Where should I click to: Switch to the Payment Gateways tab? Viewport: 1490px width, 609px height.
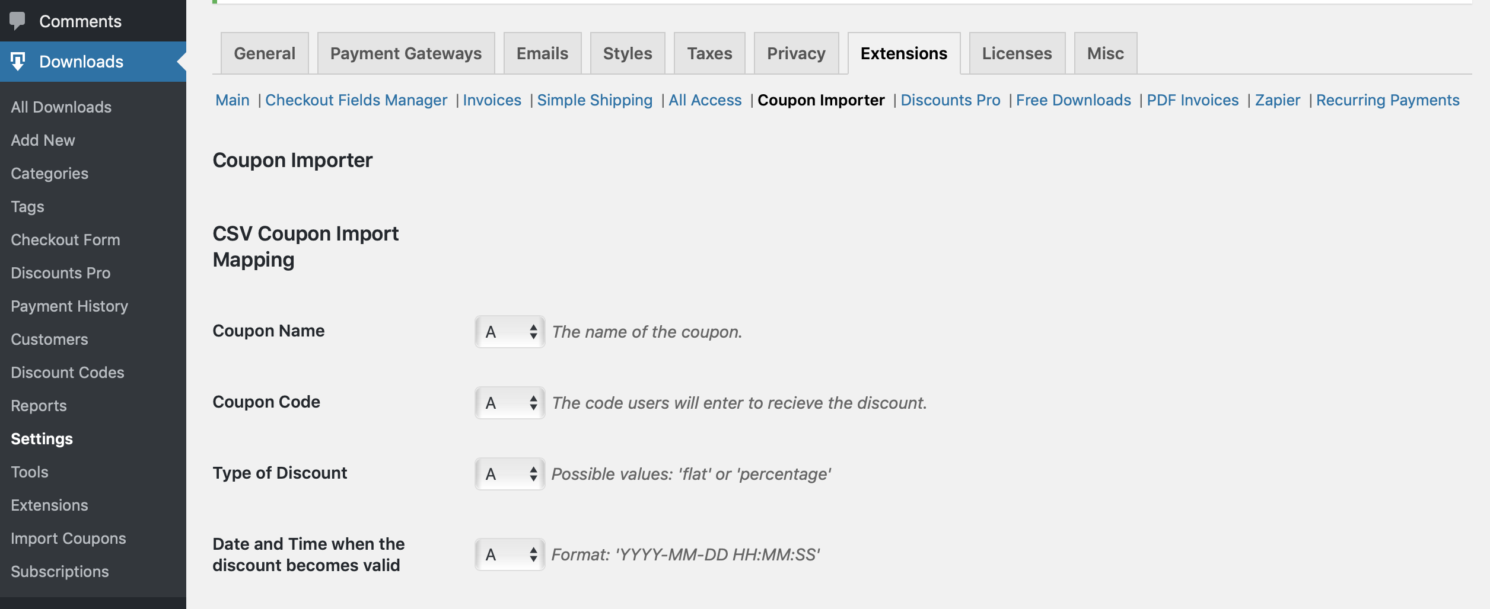406,53
